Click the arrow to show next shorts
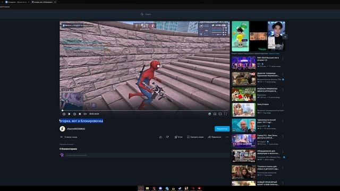Viewport: 340px width, 191px height. 285,37
